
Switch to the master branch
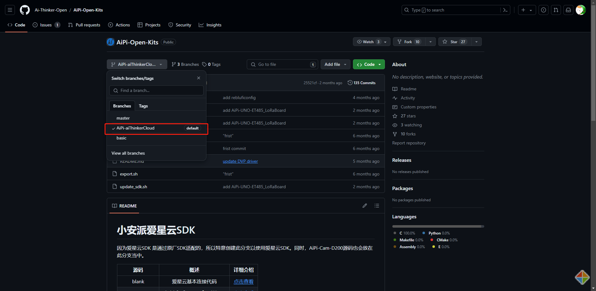click(156, 118)
